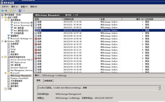Viewport: 165px width, 102px height.
Task: Click the error icon of 2013/2/18 15:52:40 event
Action: [36, 58]
